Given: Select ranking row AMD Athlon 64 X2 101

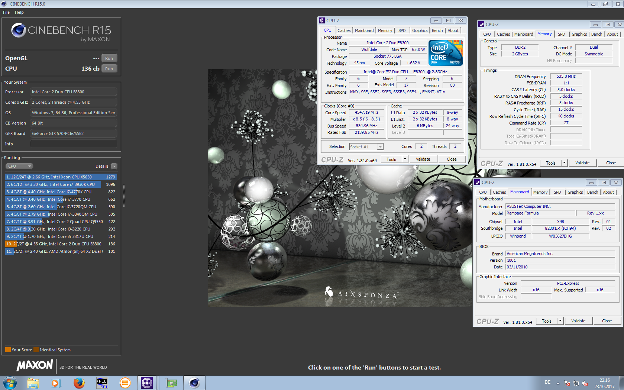Looking at the screenshot, I should tap(61, 251).
